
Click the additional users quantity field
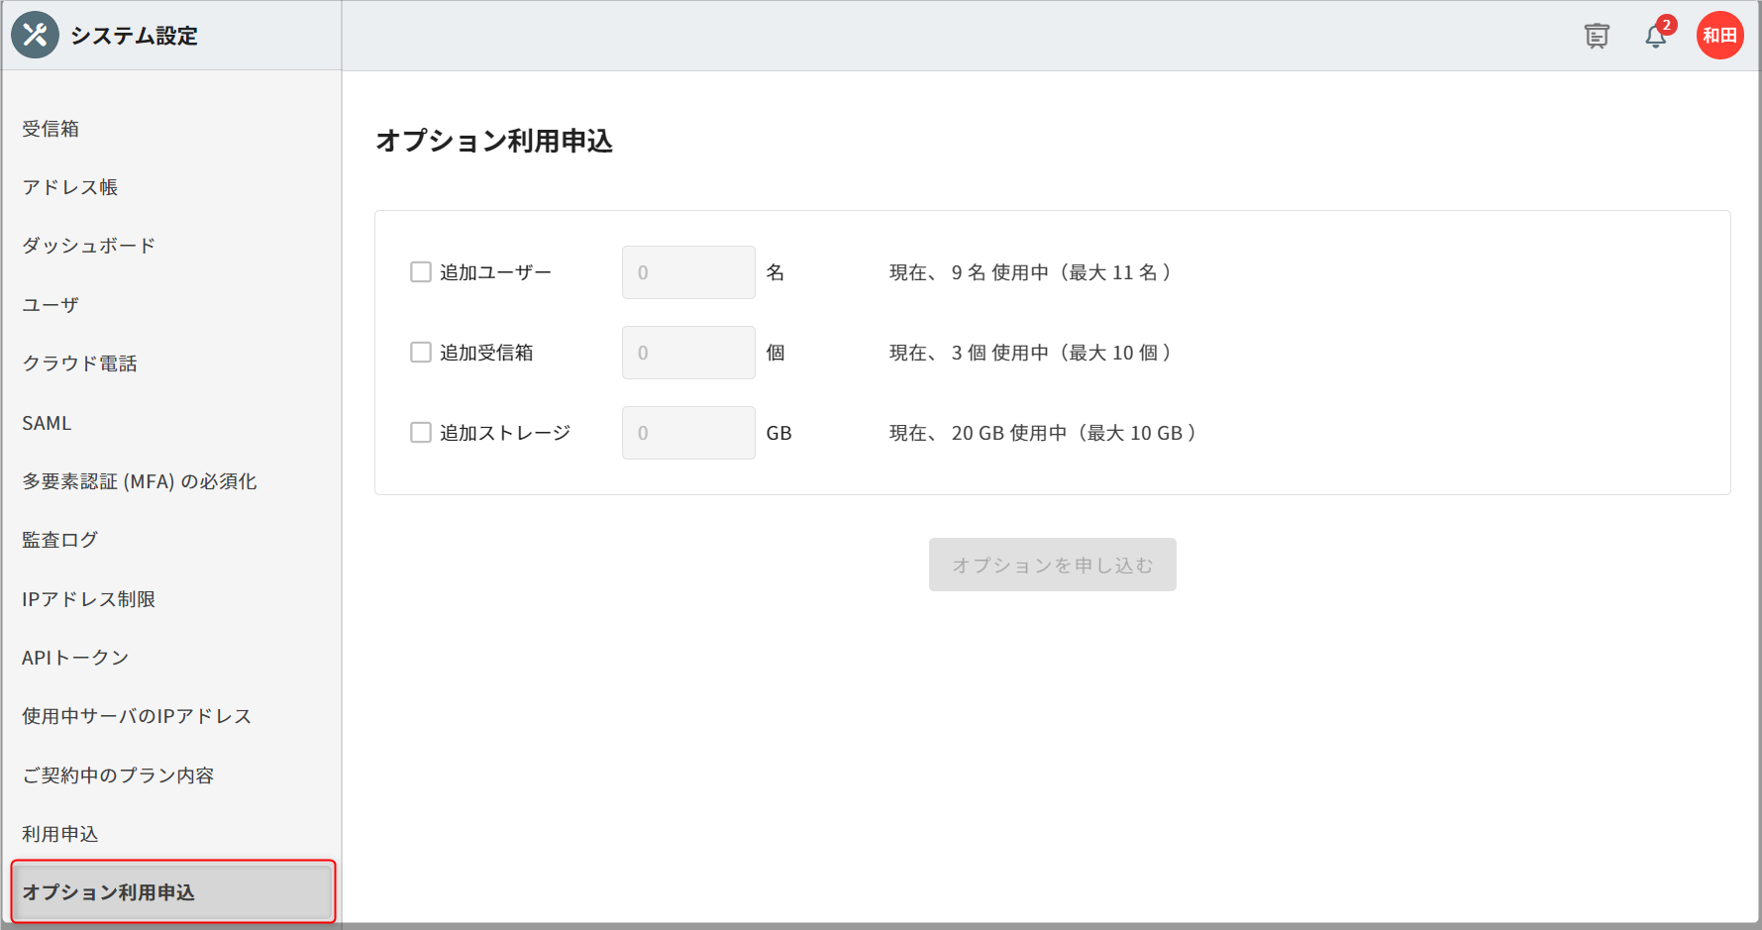[x=688, y=272]
